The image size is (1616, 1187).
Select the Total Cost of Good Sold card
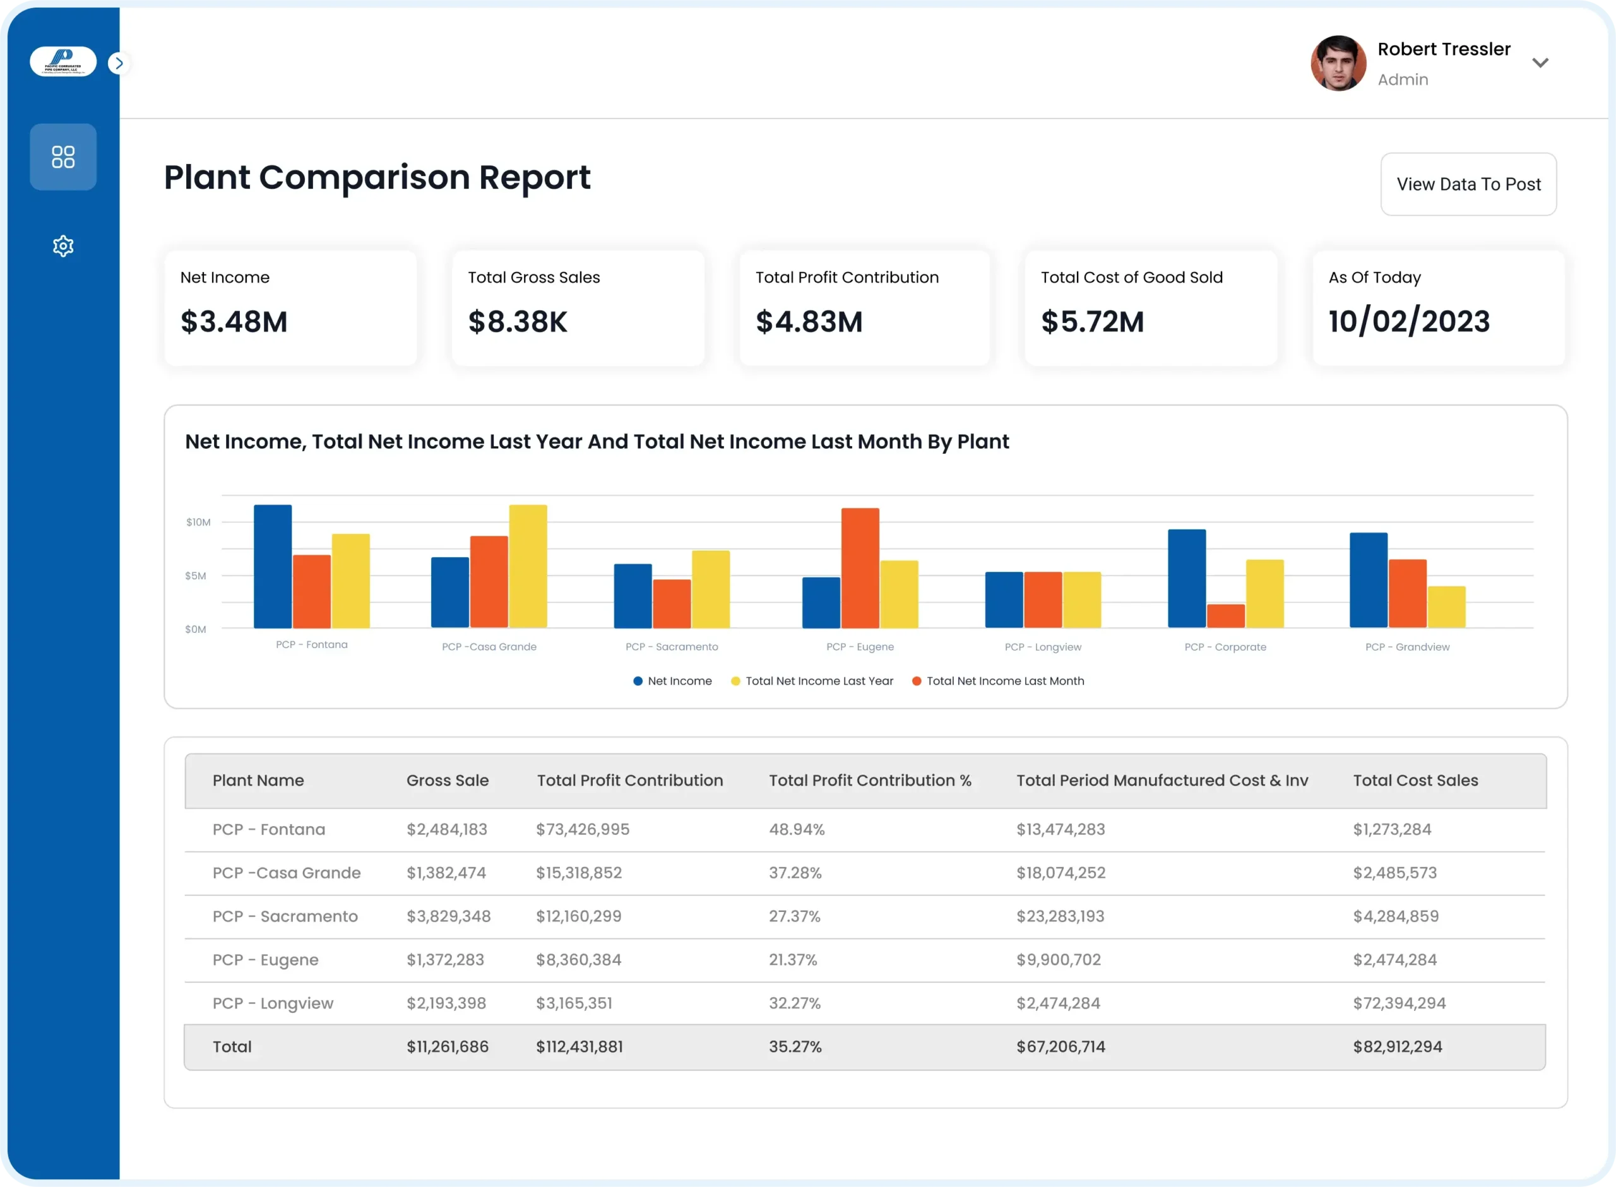pyautogui.click(x=1151, y=308)
